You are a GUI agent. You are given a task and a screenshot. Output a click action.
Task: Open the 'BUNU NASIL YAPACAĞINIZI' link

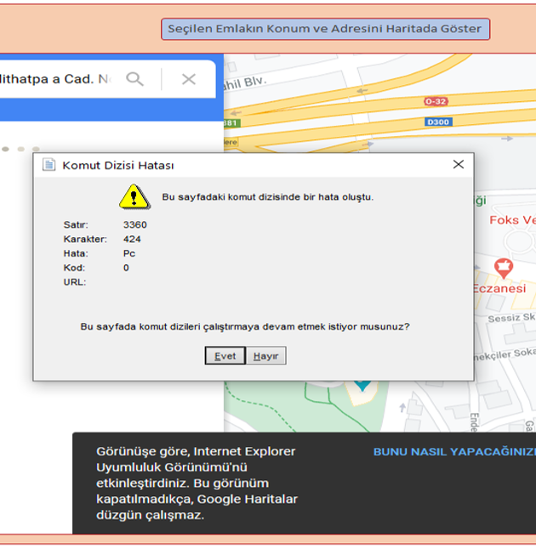click(x=453, y=451)
